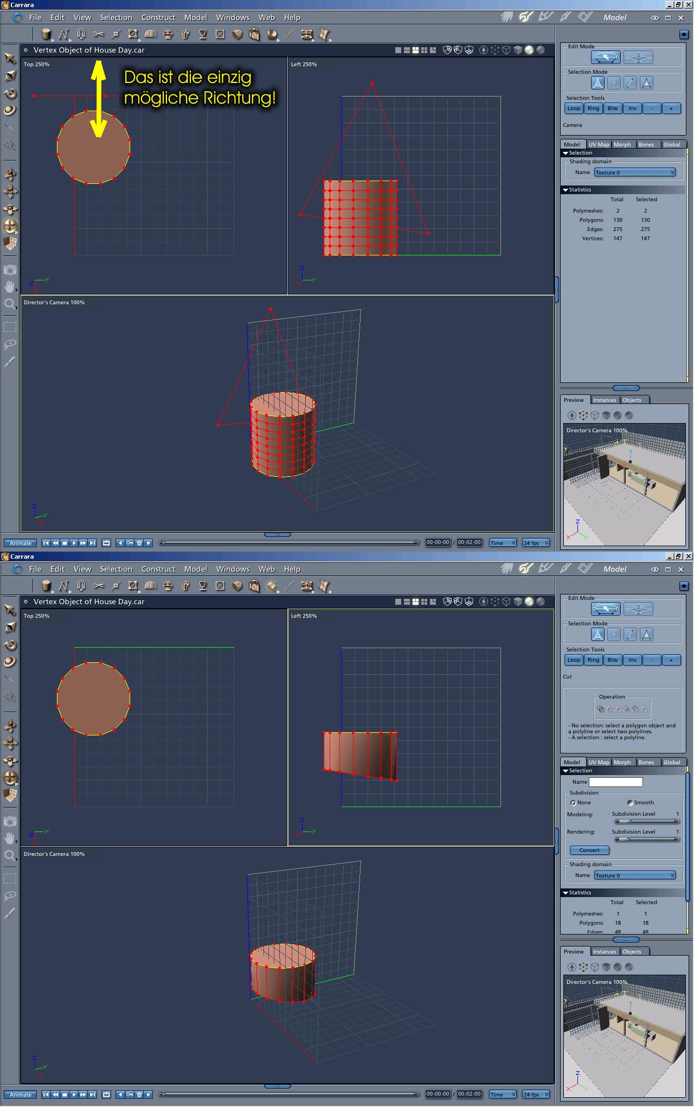The height and width of the screenshot is (1107, 694).
Task: Open the Construct menu in the upper window
Action: pos(158,17)
